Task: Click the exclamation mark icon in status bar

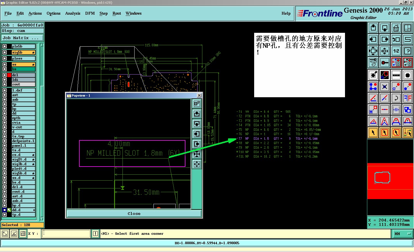Action: (95, 234)
